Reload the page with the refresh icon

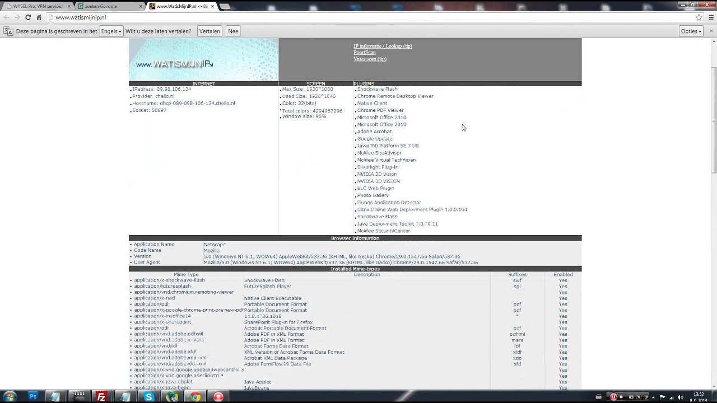click(x=28, y=17)
